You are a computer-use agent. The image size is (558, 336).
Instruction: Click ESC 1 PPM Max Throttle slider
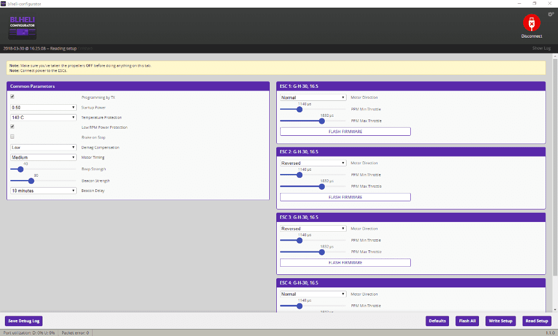point(313,121)
